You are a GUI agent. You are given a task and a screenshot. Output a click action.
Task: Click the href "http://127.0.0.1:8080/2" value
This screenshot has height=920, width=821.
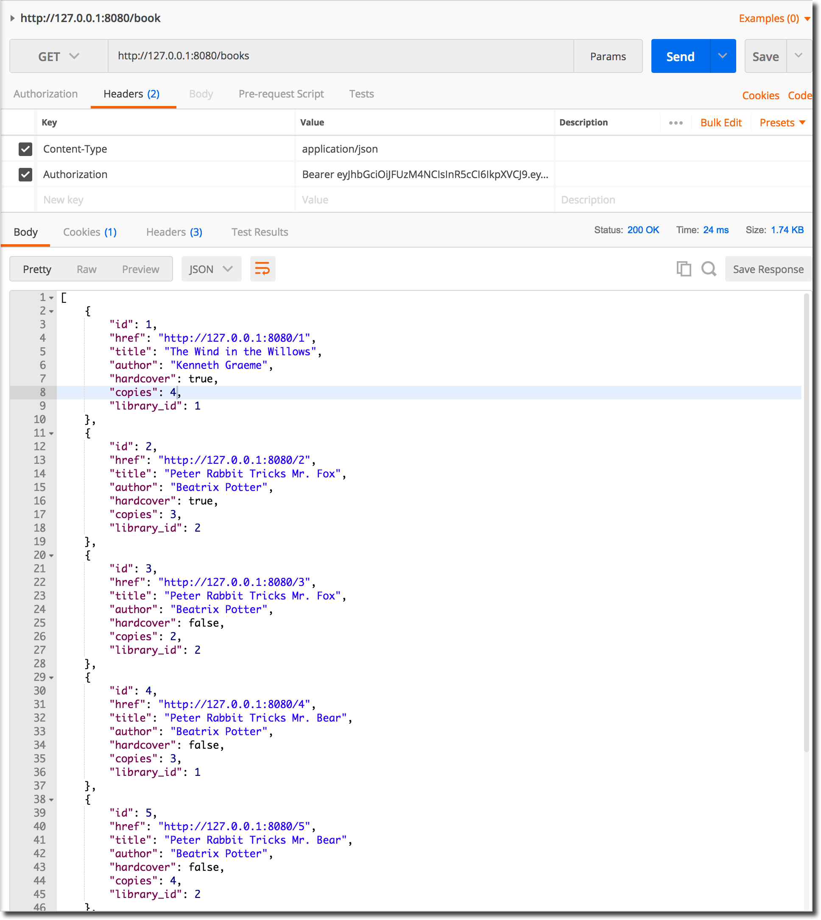click(x=234, y=460)
